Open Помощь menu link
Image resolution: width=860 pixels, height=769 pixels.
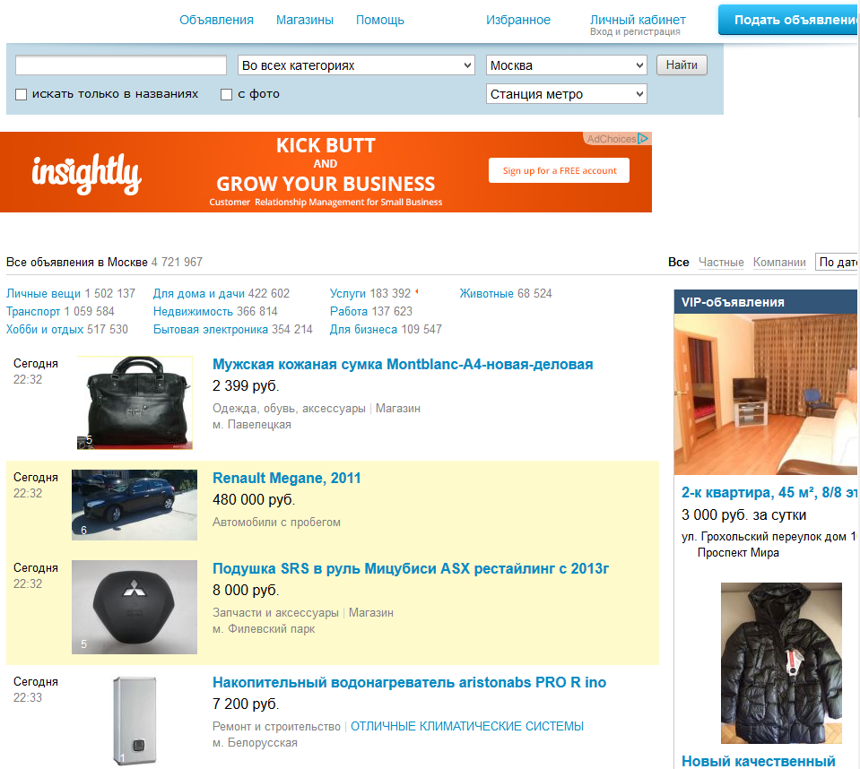(379, 20)
